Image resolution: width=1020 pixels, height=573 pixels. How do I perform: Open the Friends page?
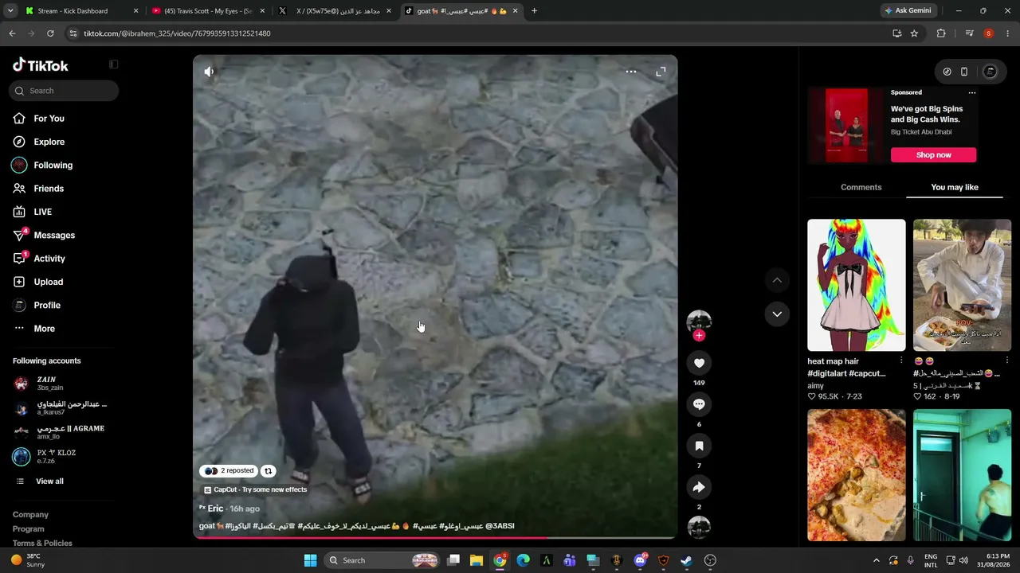tap(49, 189)
